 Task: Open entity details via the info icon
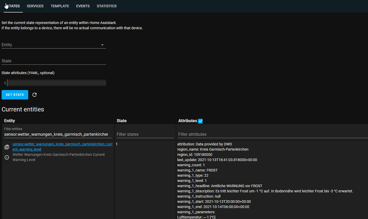point(6,157)
